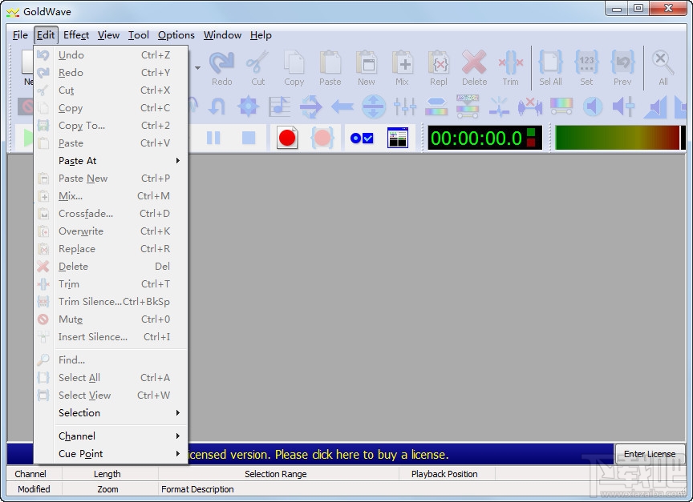Open the Effect menu
The width and height of the screenshot is (693, 502).
pyautogui.click(x=75, y=34)
